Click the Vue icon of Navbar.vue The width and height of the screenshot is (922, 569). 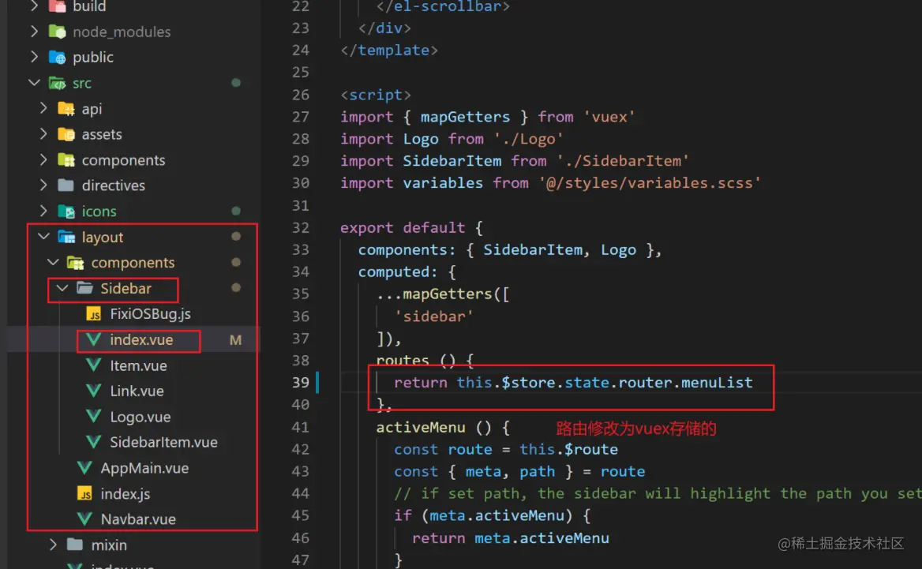(x=84, y=518)
